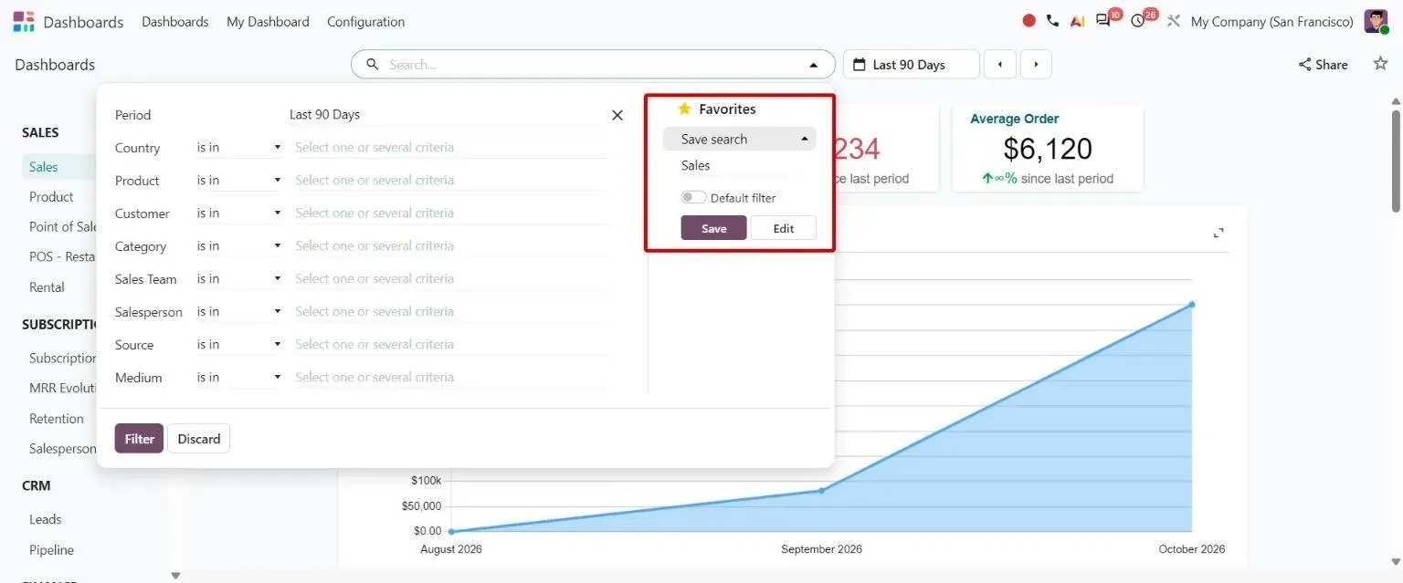Click the yellow Favorites star icon
The width and height of the screenshot is (1403, 583).
(x=684, y=109)
